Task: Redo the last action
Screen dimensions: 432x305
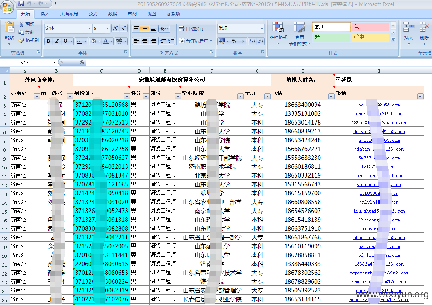Action: (x=41, y=4)
